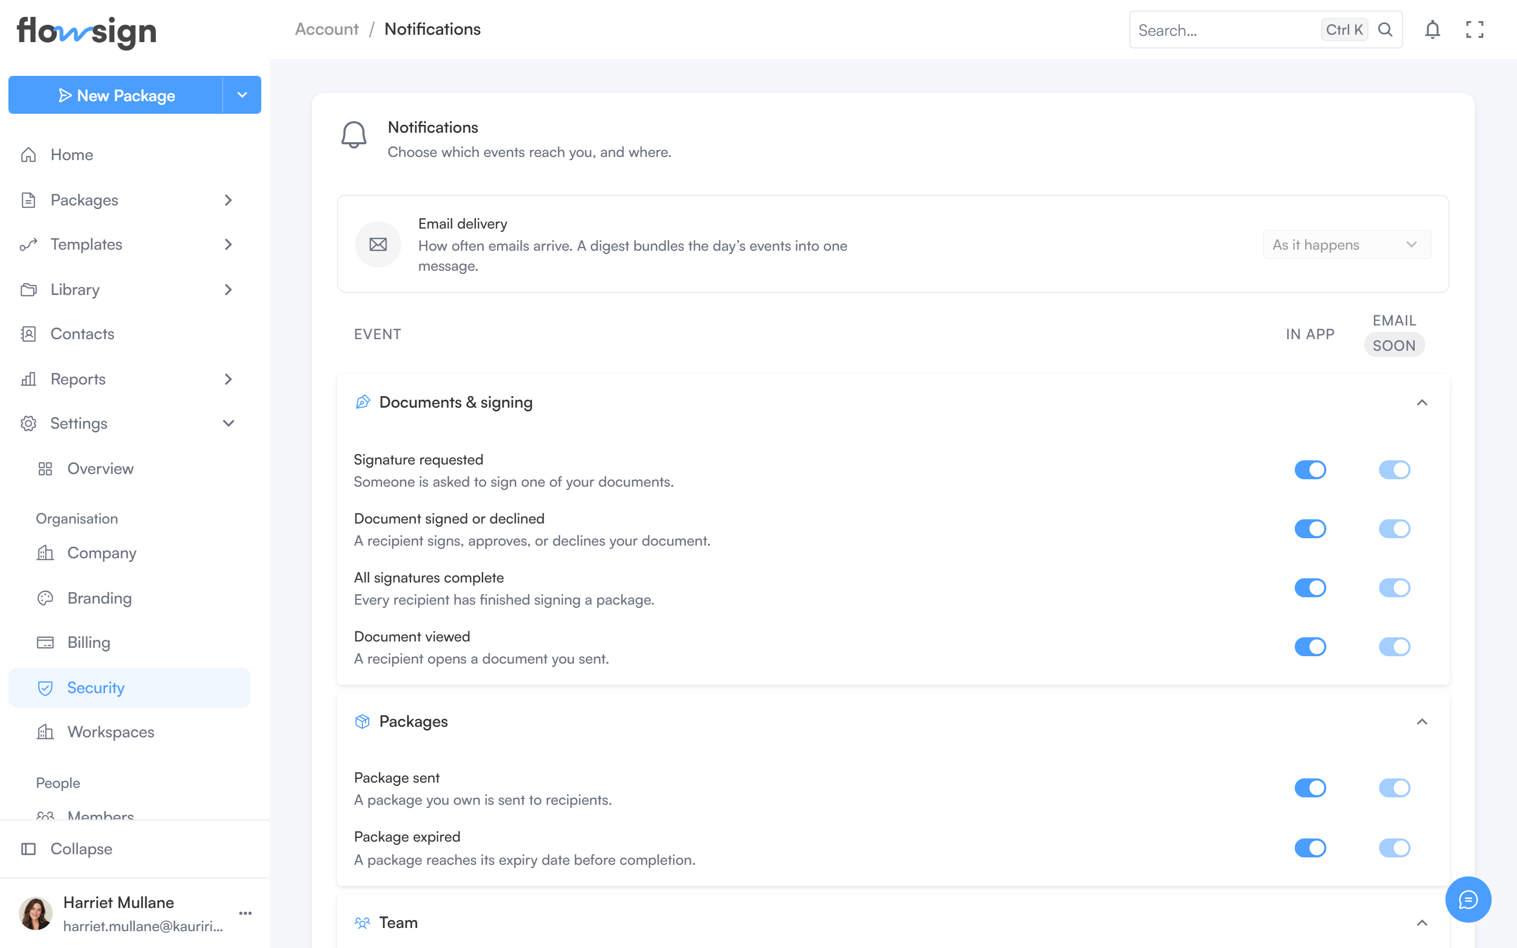Click the Templates signature icon
1517x948 pixels.
pos(29,244)
